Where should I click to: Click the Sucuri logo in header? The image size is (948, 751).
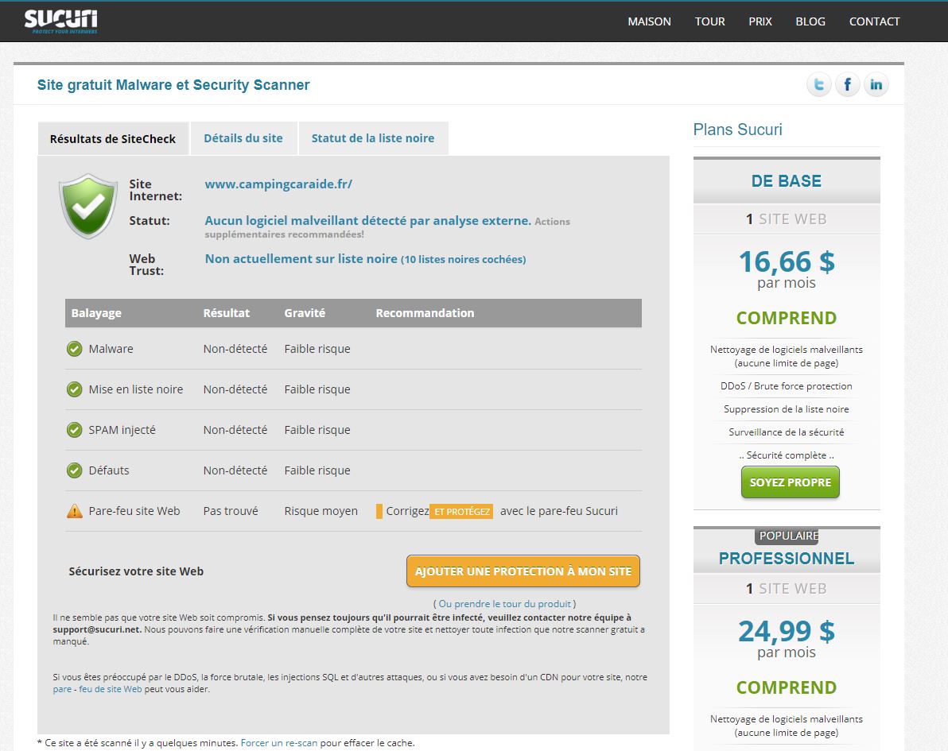[60, 21]
